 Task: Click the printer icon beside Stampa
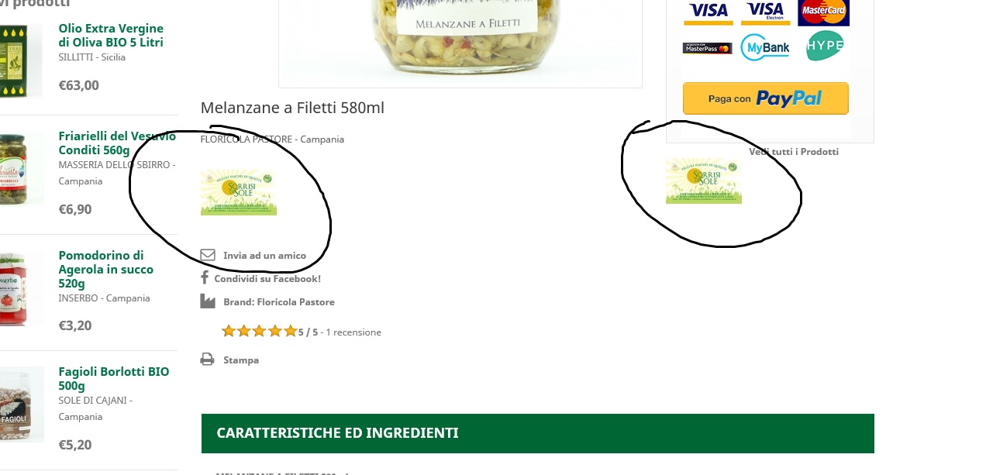[207, 360]
